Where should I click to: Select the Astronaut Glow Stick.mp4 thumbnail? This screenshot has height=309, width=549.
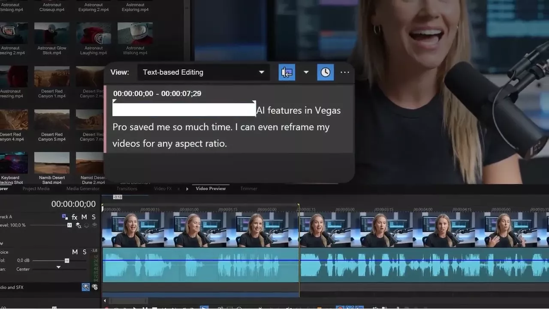point(52,33)
